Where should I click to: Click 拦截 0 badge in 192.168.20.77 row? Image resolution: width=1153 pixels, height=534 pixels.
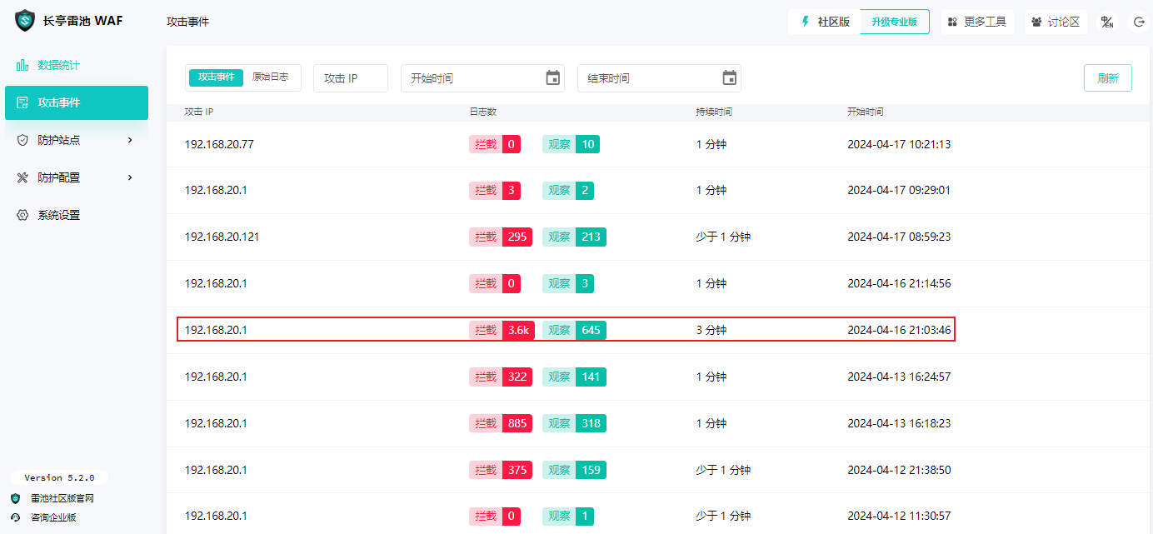coord(495,144)
